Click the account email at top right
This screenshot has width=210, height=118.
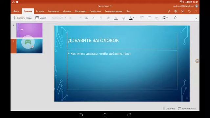(183, 6)
